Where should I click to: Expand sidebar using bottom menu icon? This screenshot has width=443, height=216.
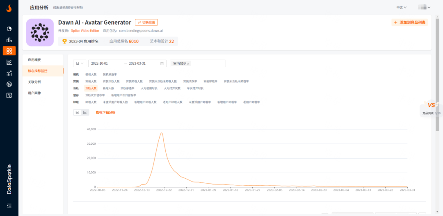click(9, 205)
